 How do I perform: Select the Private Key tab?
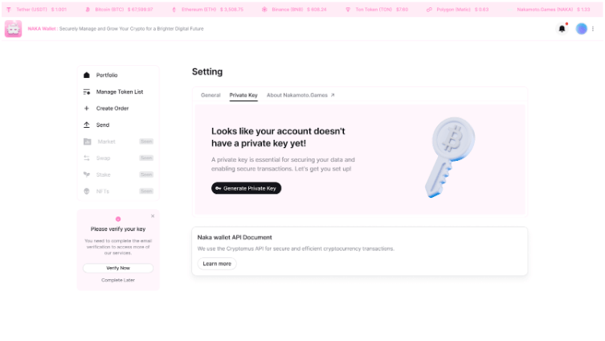[x=243, y=95]
